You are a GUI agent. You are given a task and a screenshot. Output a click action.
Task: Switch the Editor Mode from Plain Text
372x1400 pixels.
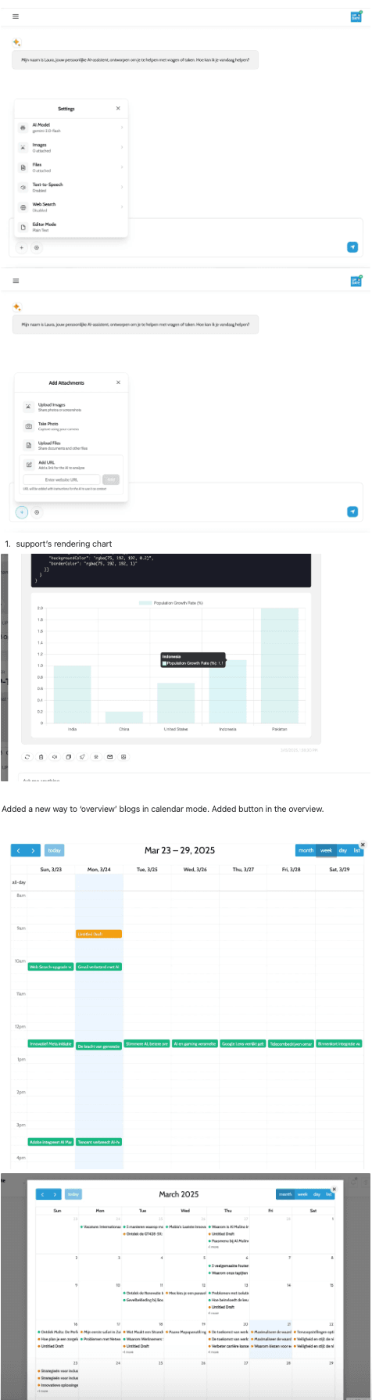click(71, 227)
